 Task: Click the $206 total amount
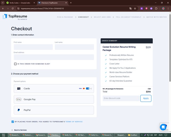148,92
